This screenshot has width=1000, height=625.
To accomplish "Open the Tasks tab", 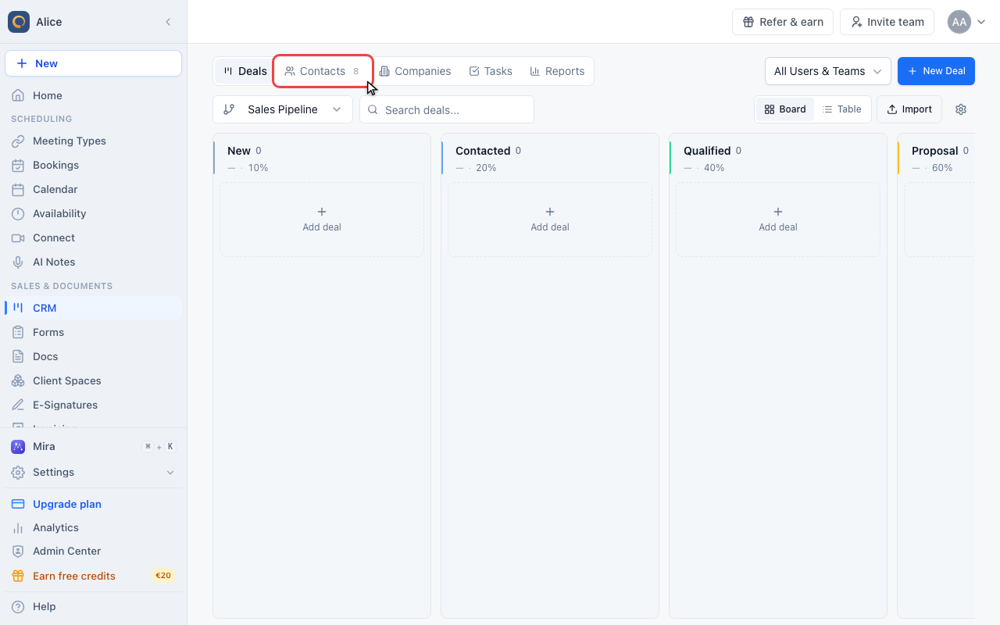I will (491, 71).
